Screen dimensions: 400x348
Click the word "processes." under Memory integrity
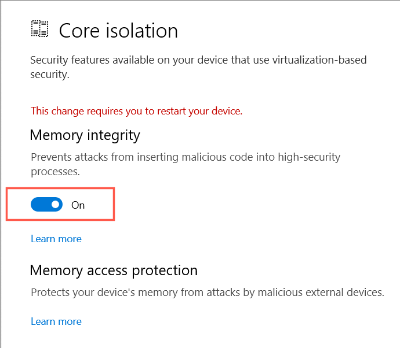tap(55, 172)
